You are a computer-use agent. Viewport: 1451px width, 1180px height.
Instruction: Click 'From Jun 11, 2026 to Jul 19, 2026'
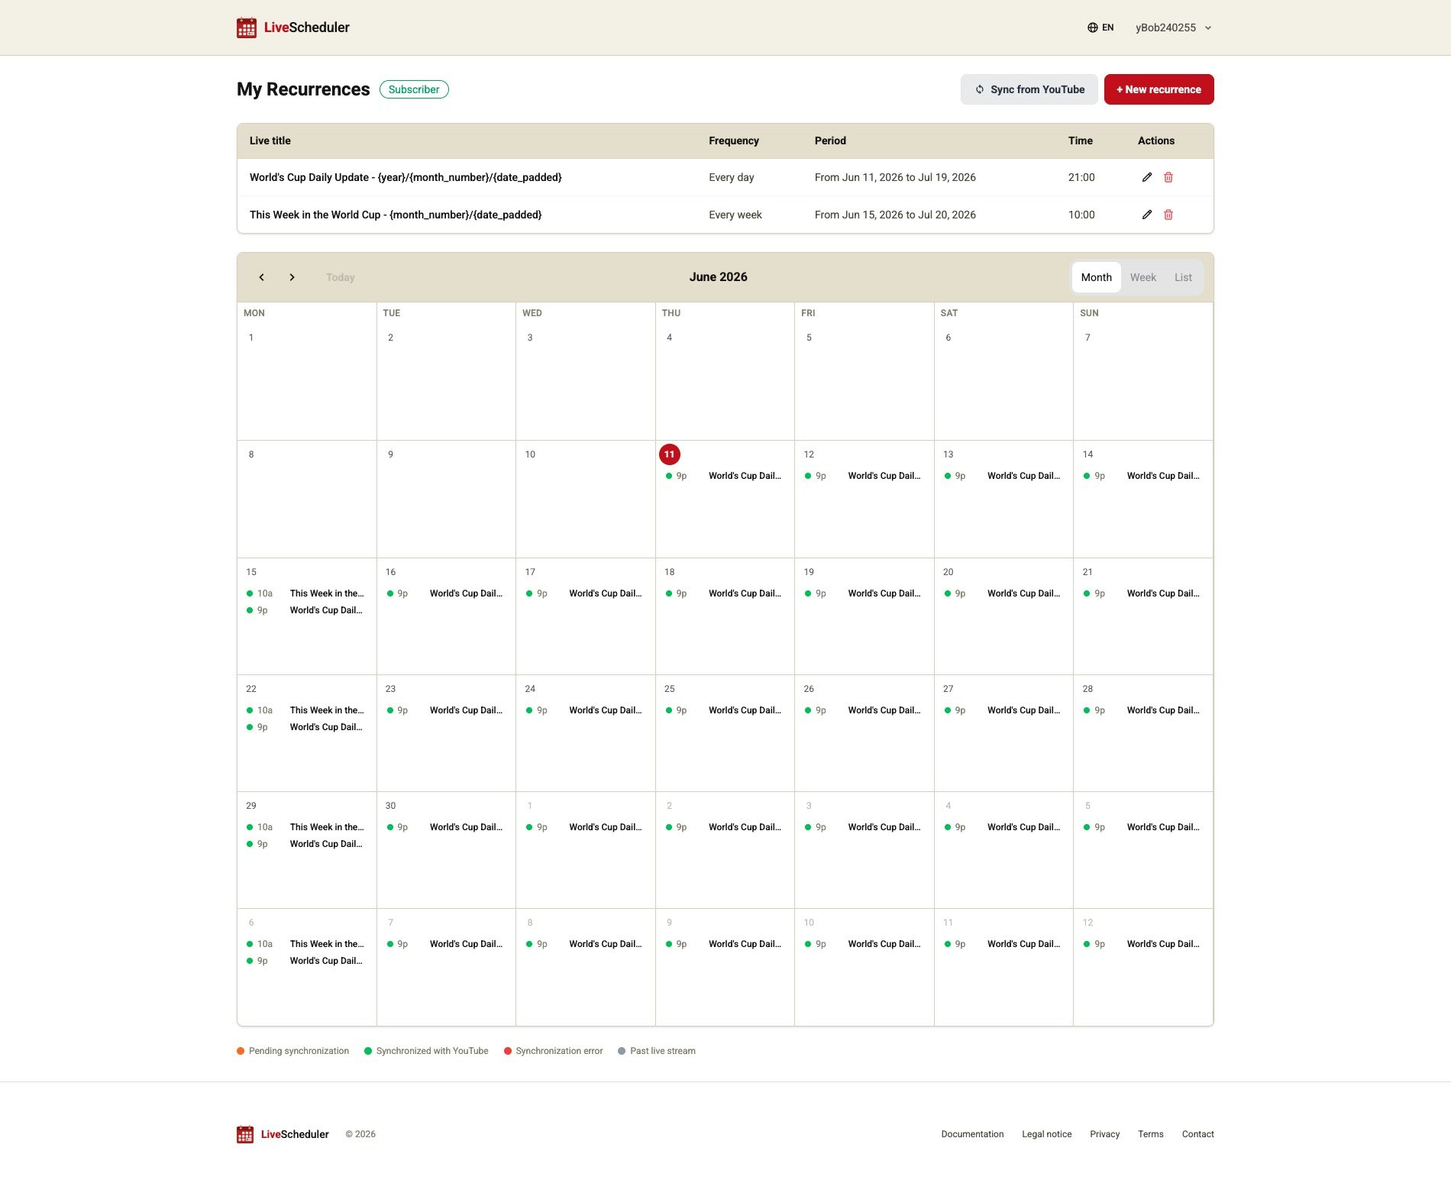click(895, 177)
